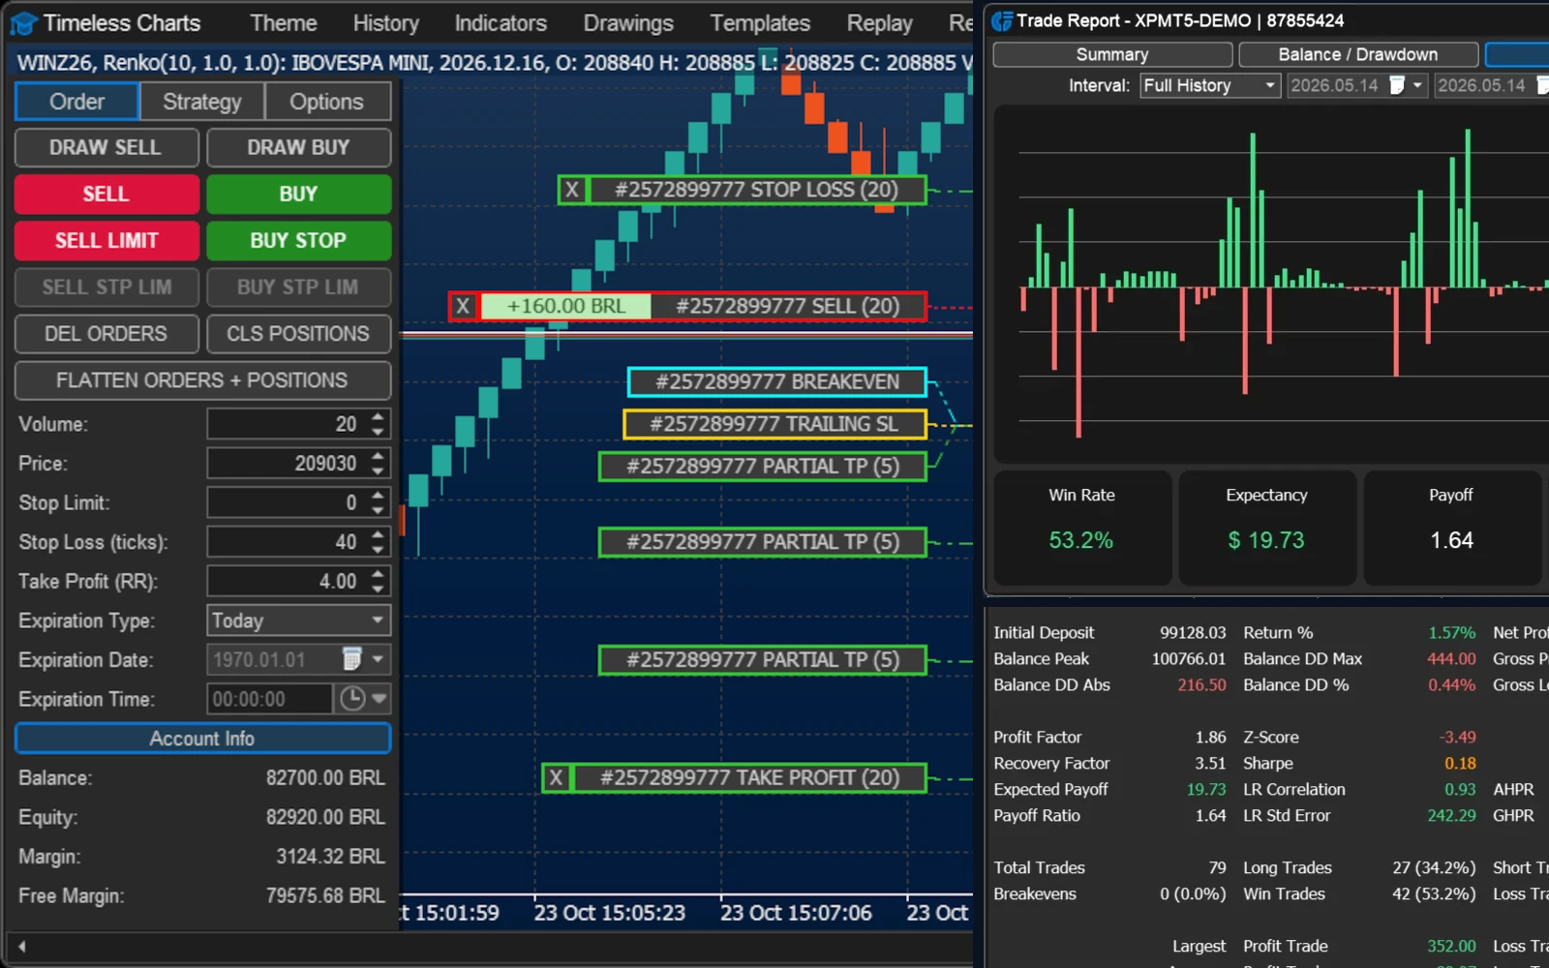The image size is (1549, 968).
Task: Switch to the Options tab
Action: [x=326, y=102]
